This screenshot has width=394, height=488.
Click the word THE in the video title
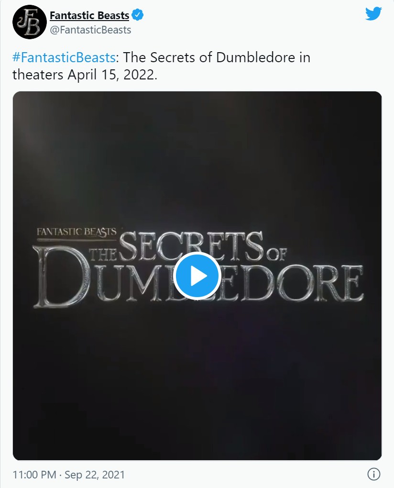103,254
